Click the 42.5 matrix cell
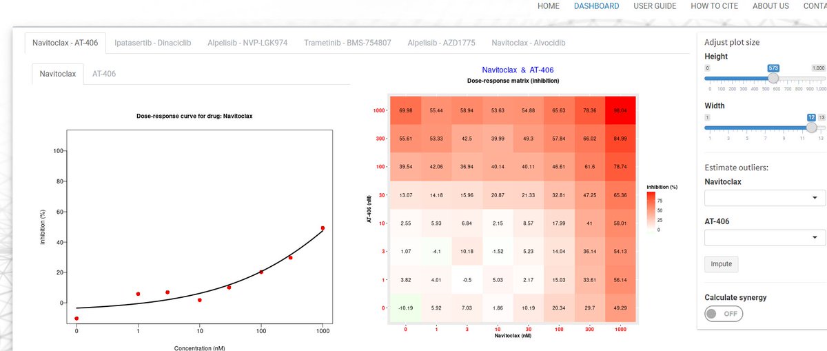Screen dimensions: 827x351 467,139
